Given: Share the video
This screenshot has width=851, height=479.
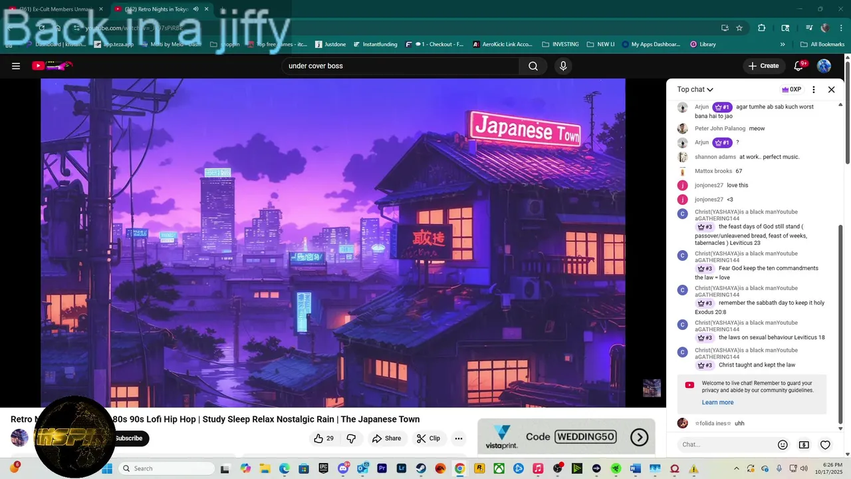Looking at the screenshot, I should pos(386,438).
